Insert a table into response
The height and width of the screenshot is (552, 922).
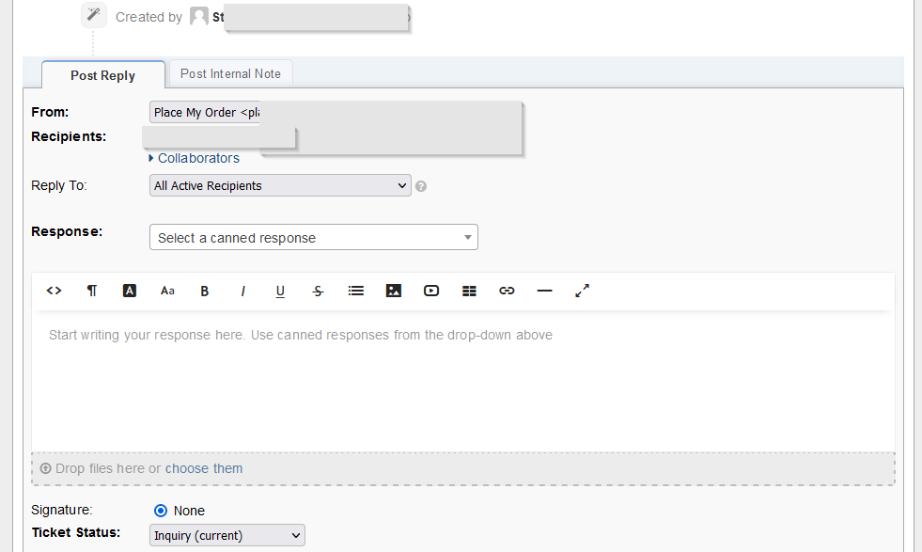click(x=469, y=292)
